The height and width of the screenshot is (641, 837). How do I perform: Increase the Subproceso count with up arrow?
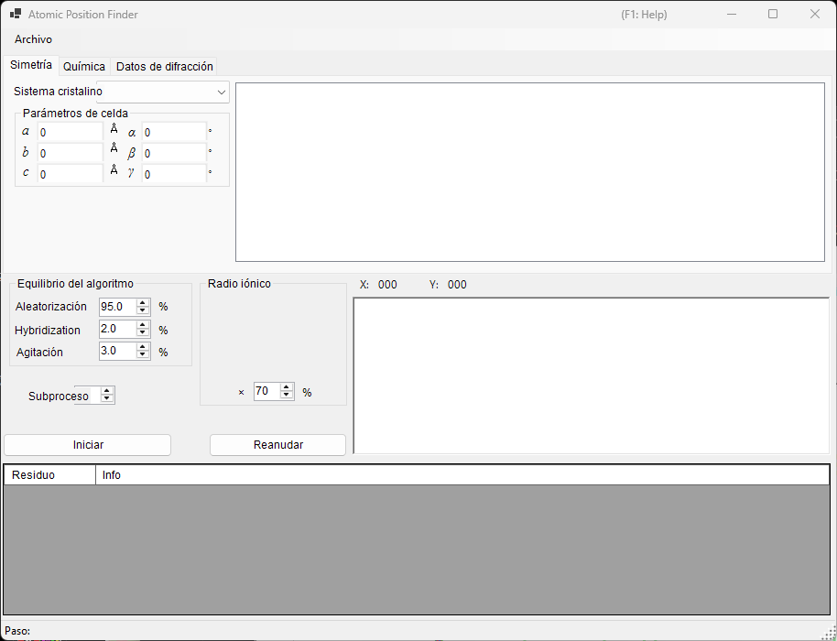[x=107, y=392]
